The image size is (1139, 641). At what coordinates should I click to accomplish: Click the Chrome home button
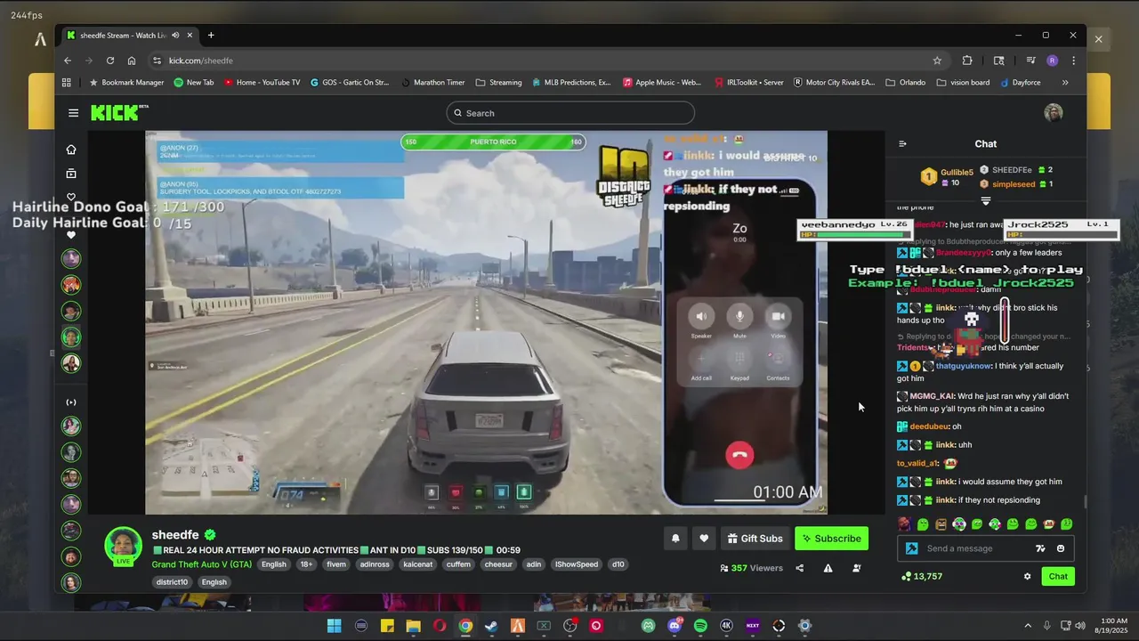click(x=132, y=61)
